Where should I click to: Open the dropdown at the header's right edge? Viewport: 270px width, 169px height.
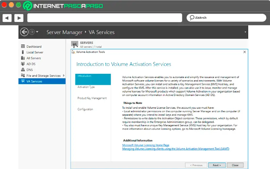(245, 32)
